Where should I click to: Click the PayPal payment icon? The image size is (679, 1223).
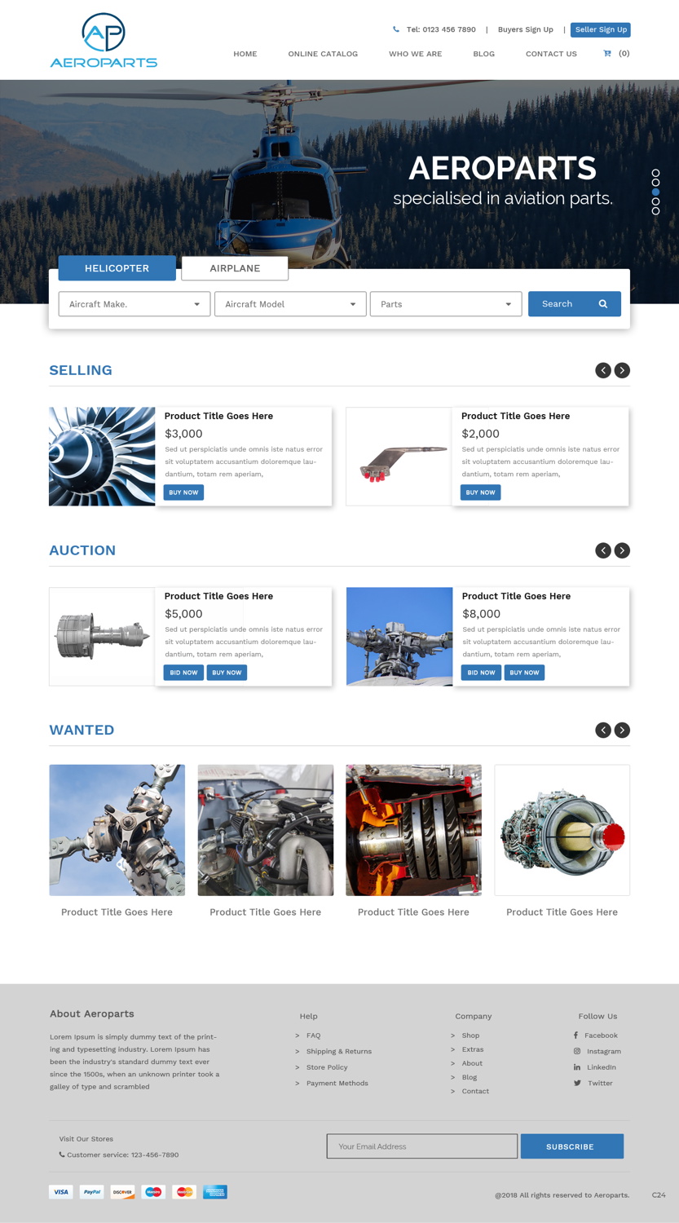(92, 1192)
